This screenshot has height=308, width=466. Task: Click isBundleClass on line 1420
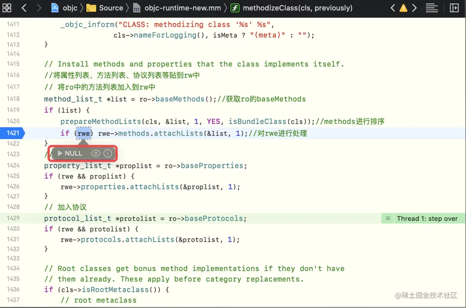pyautogui.click(x=257, y=122)
